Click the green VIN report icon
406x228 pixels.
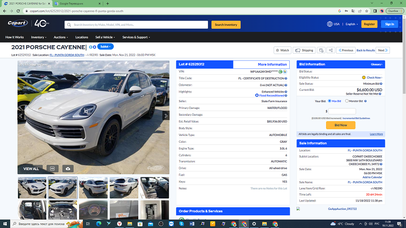pos(280,72)
